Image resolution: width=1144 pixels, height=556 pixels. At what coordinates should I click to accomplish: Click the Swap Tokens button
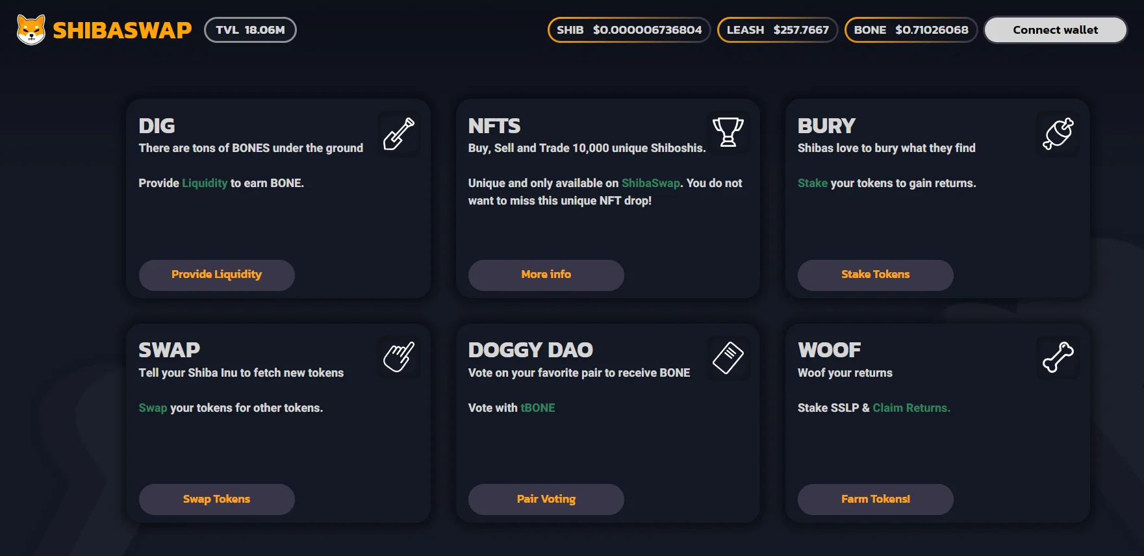(216, 499)
